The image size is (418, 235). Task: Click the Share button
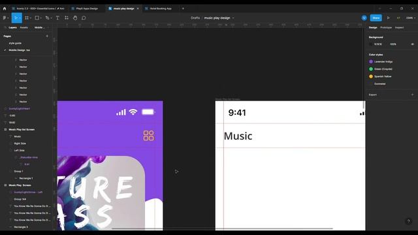[x=376, y=18]
